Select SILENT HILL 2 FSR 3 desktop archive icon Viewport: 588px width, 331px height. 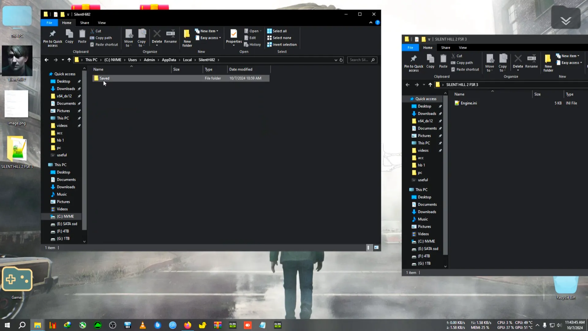tap(17, 152)
